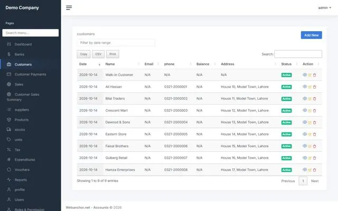Screen dimensions: 338x211
Task: Open Banks page in sidebar
Action: pos(31,54)
